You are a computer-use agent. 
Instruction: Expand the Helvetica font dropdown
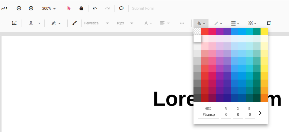(x=96, y=23)
